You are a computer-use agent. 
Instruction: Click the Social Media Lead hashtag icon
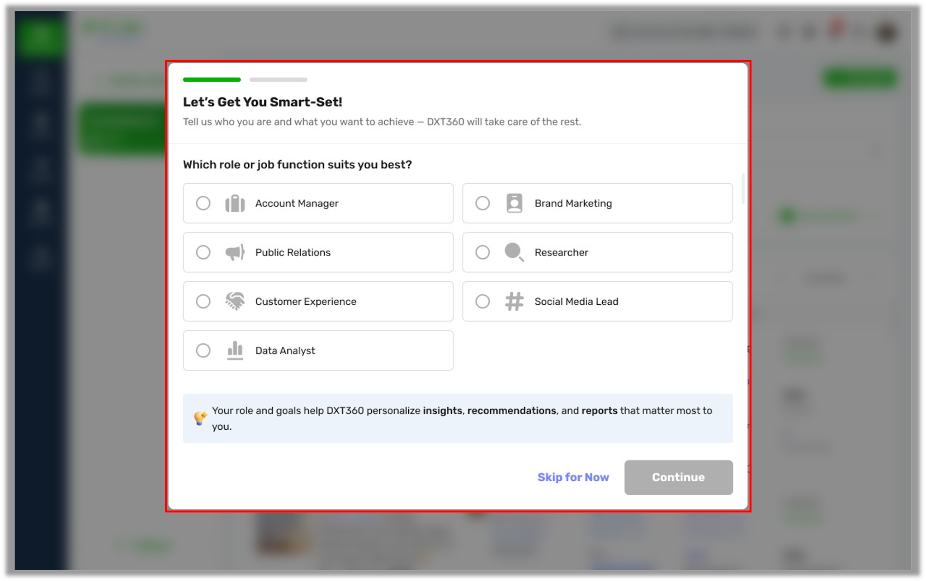point(514,301)
